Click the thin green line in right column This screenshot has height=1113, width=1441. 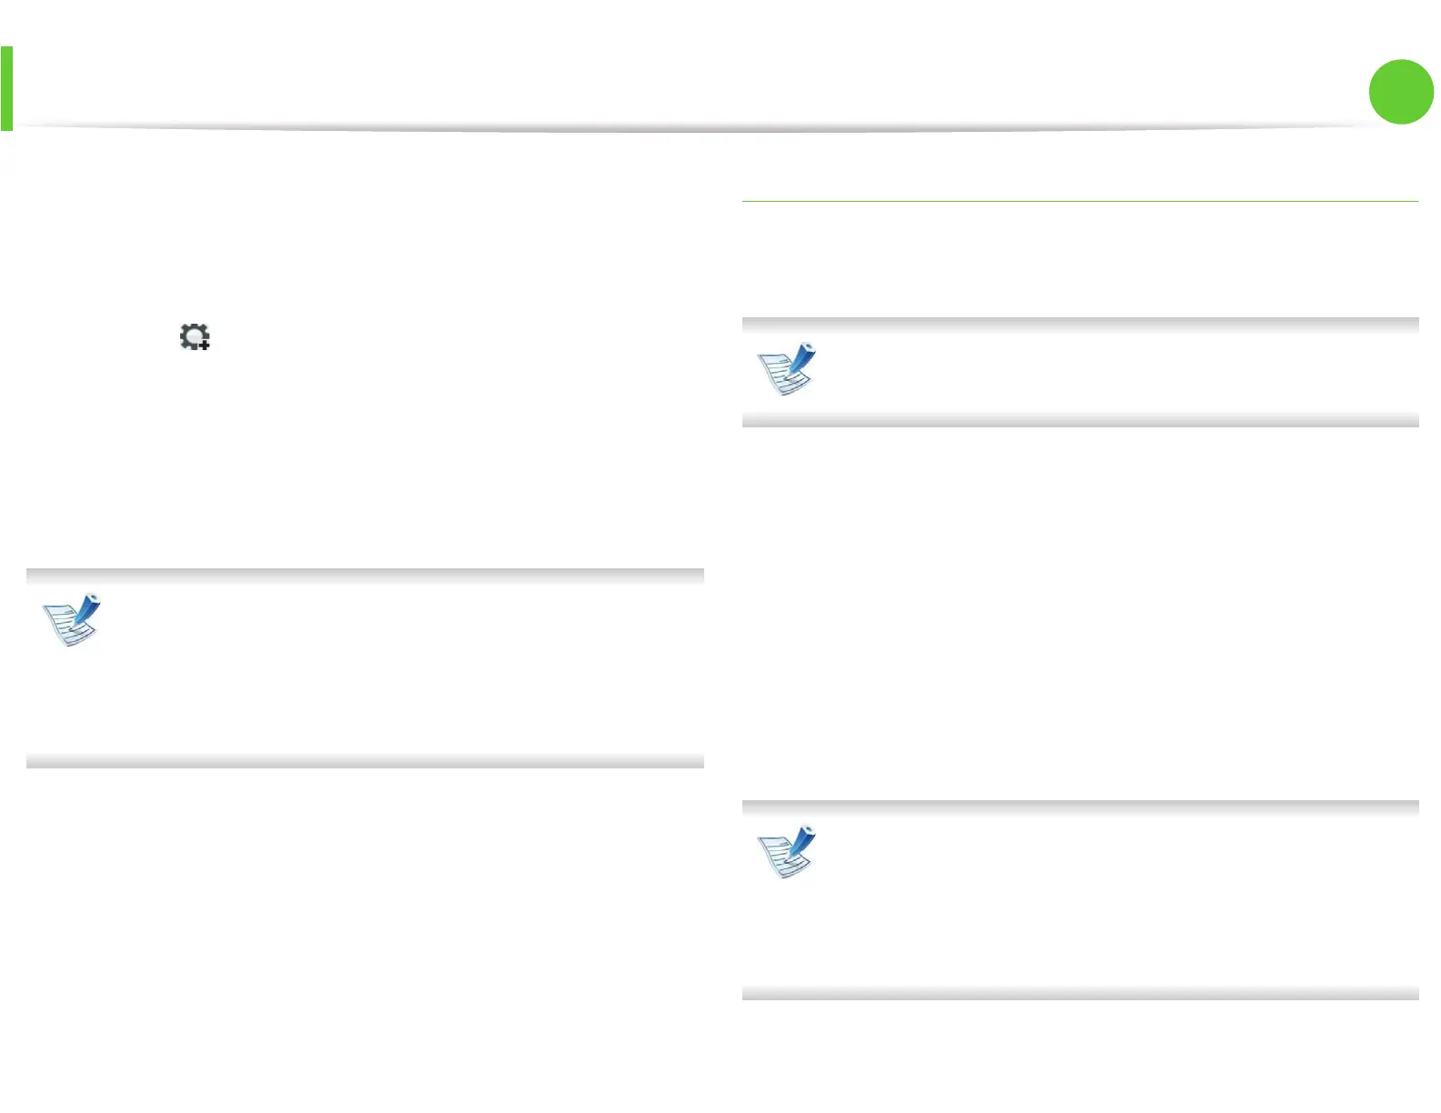tap(1080, 201)
